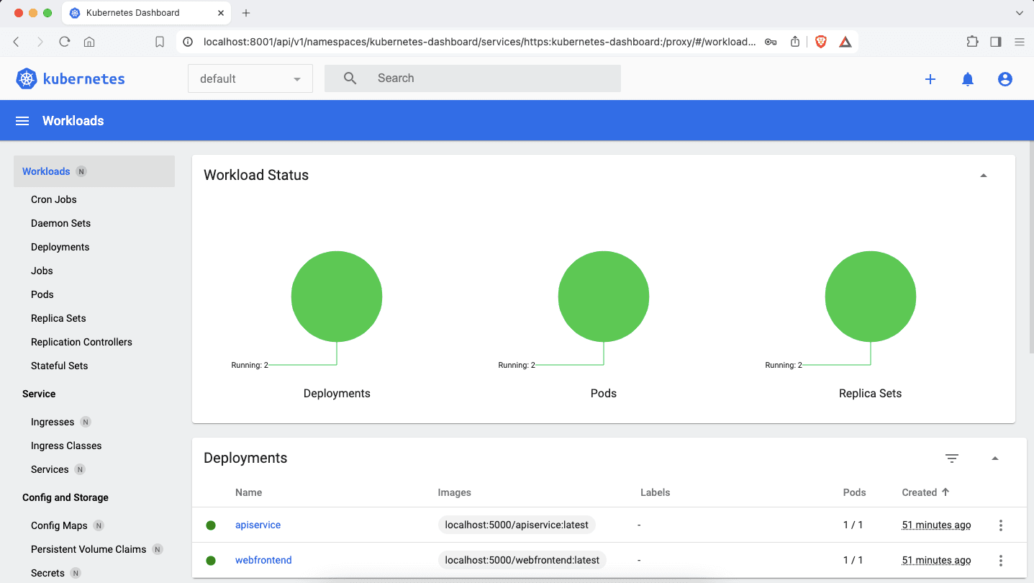The image size is (1034, 583).
Task: Sort deployments by Name column header
Action: coord(248,493)
